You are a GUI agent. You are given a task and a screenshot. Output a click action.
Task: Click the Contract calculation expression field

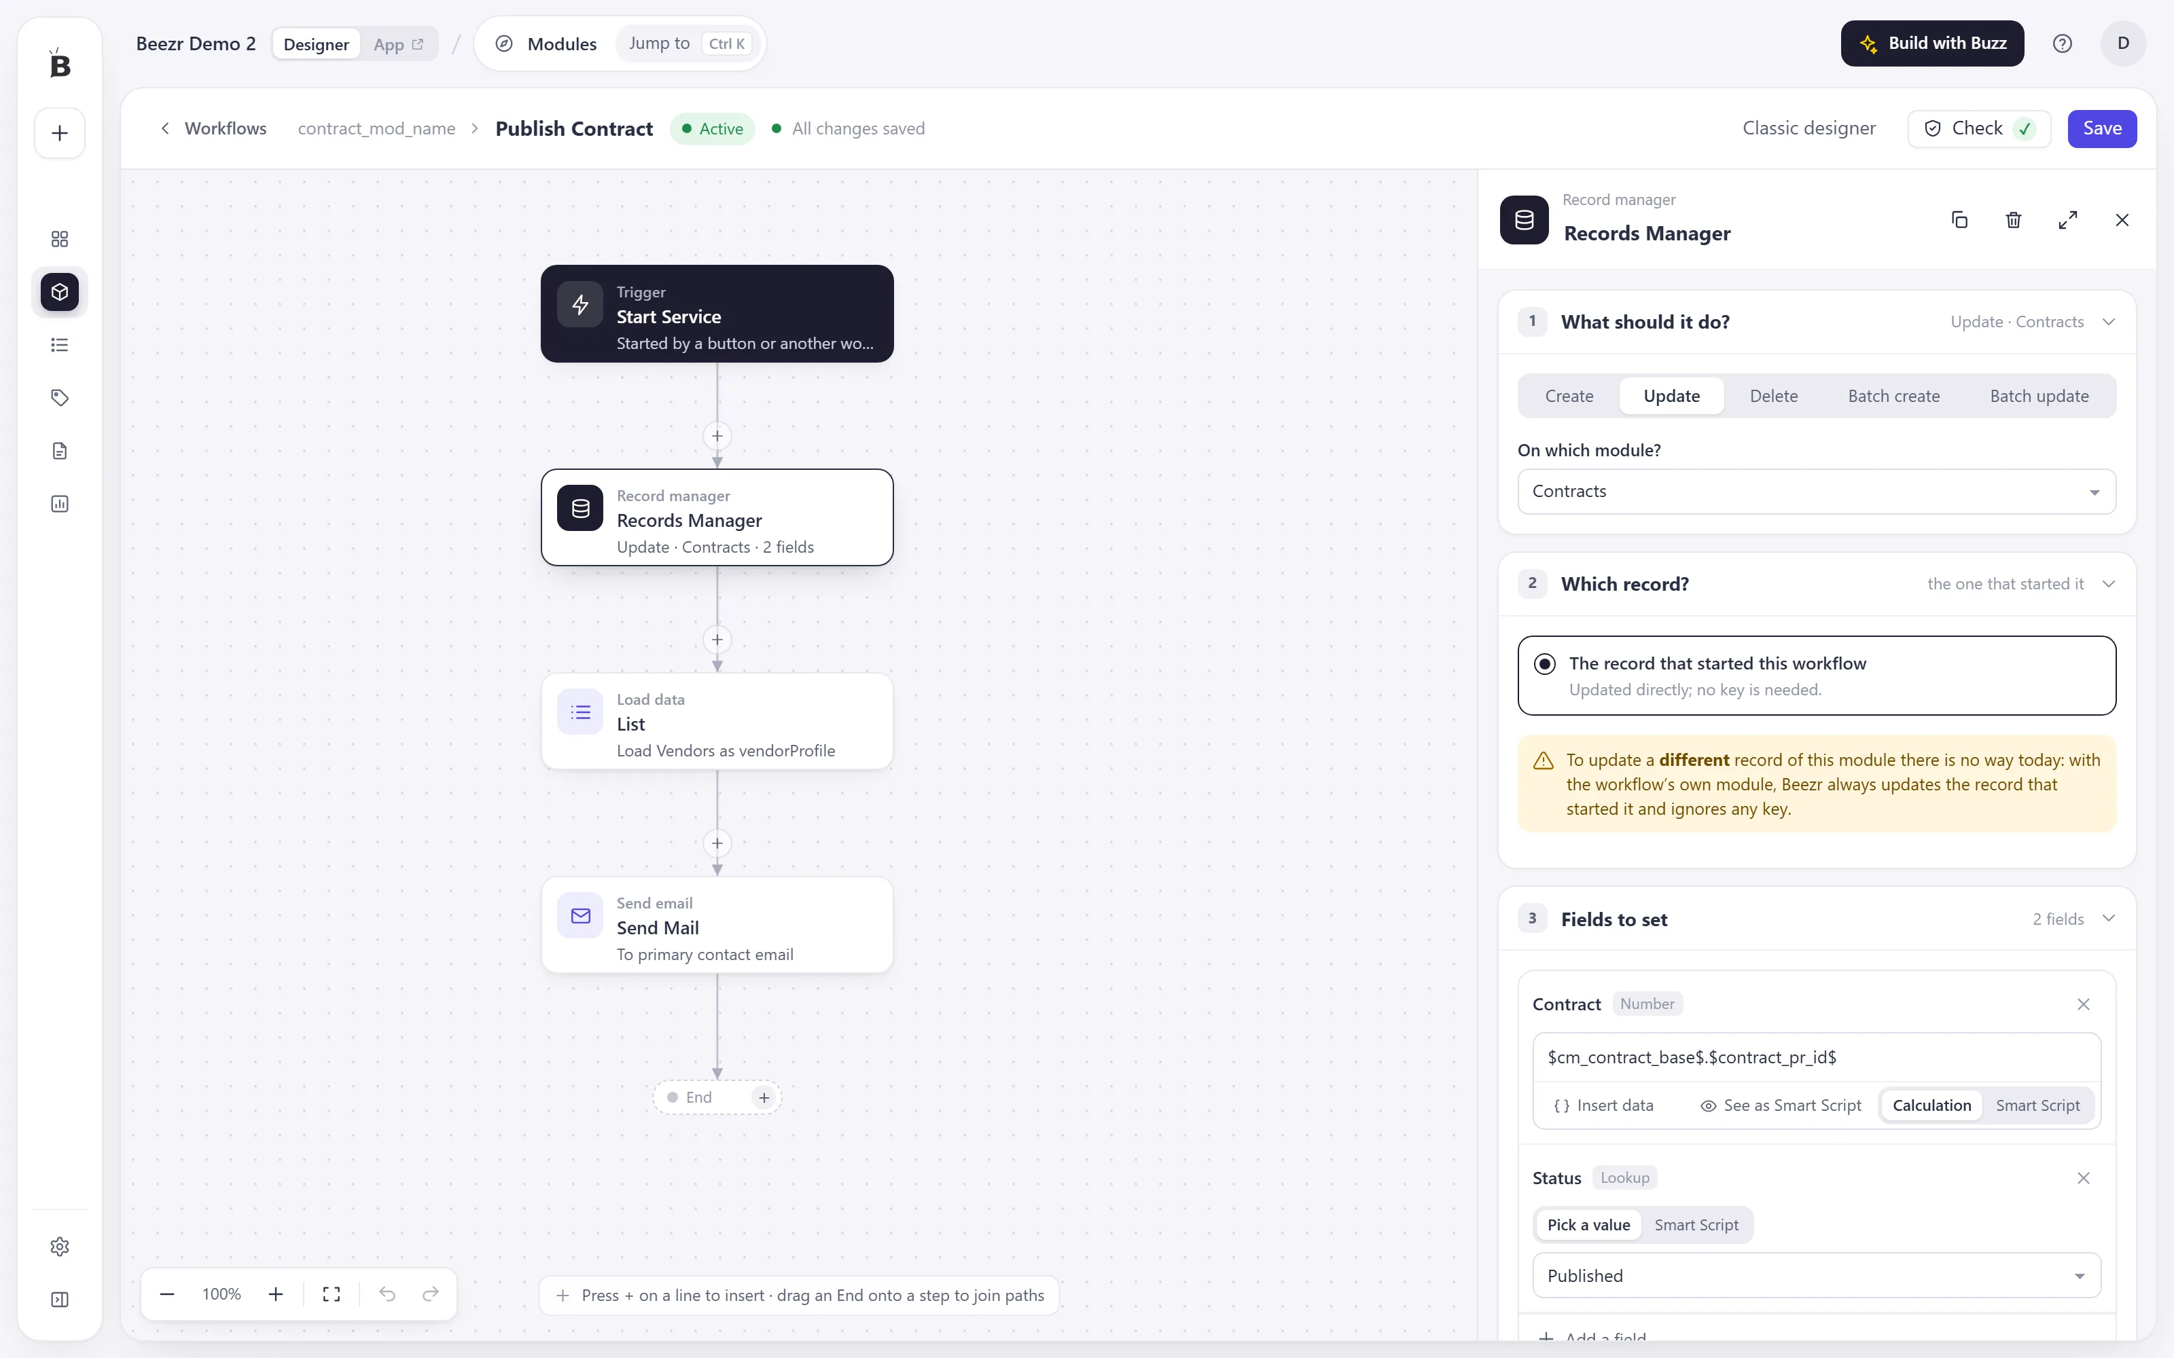coord(1817,1057)
